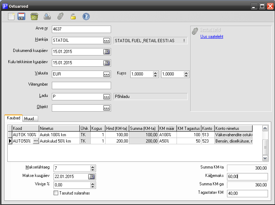Click the Arve nr field

tap(81, 29)
